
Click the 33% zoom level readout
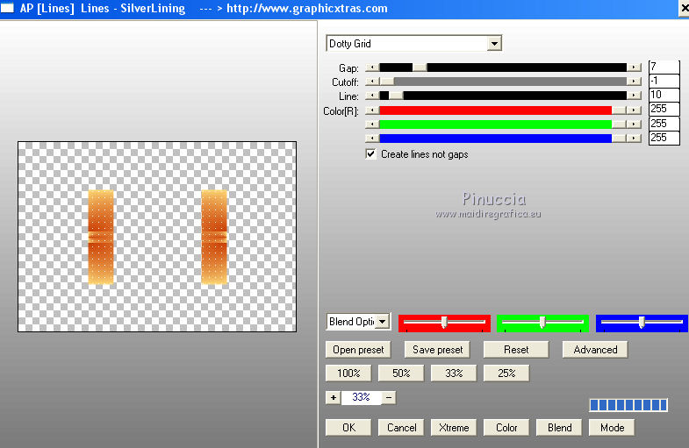pyautogui.click(x=361, y=397)
